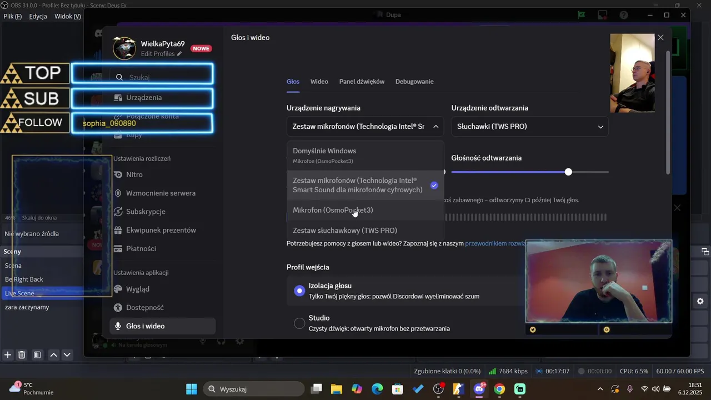Click the Głos i wideo microphone icon
The image size is (711, 400).
(118, 326)
